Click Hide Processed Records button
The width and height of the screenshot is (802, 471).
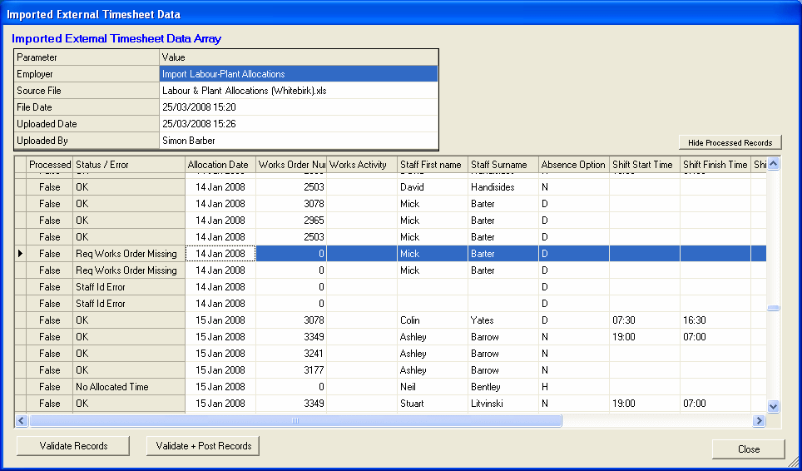click(x=730, y=142)
